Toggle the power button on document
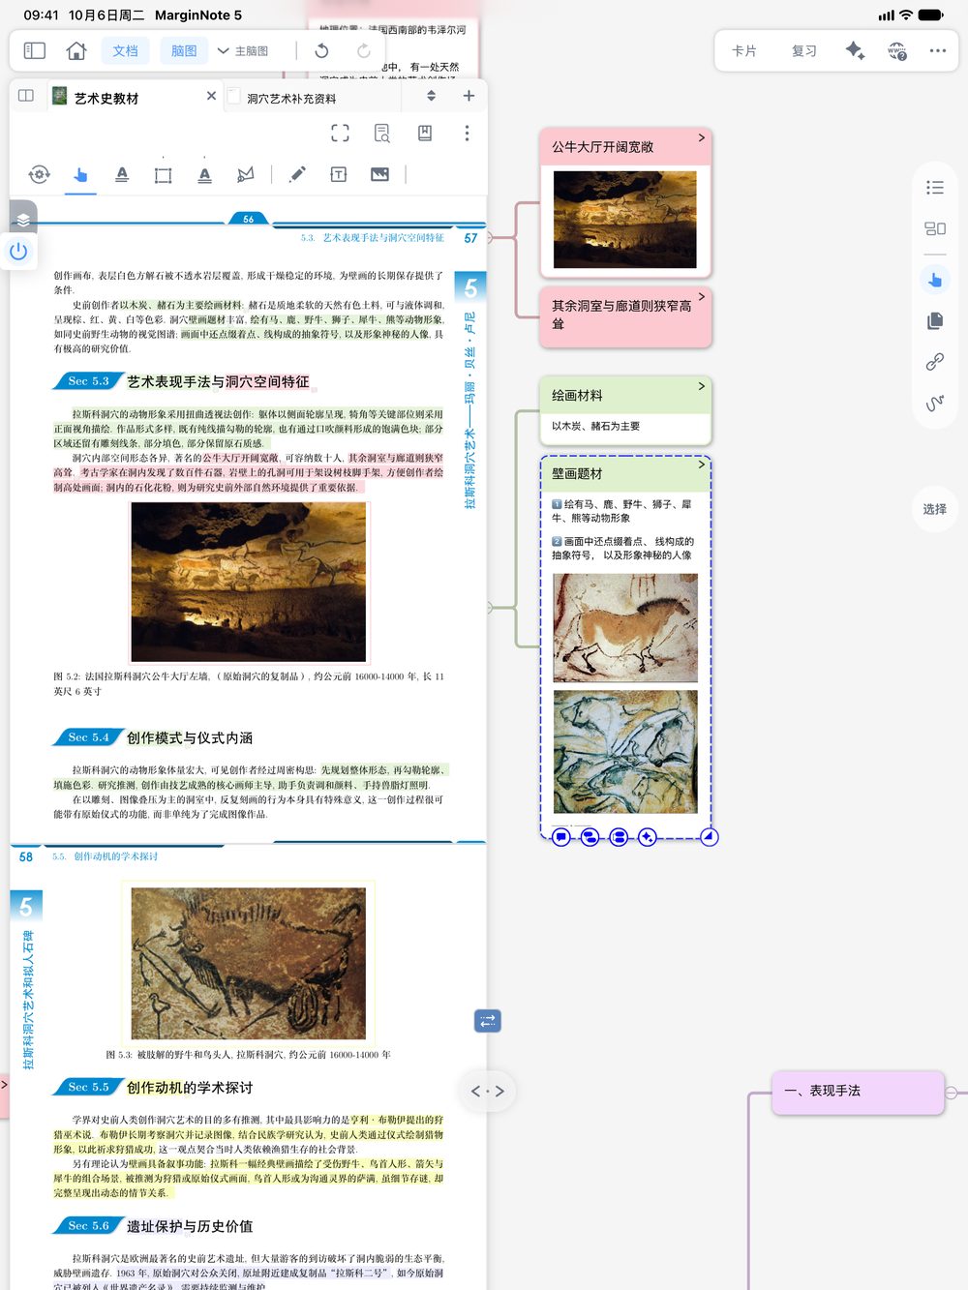968x1290 pixels. [18, 252]
